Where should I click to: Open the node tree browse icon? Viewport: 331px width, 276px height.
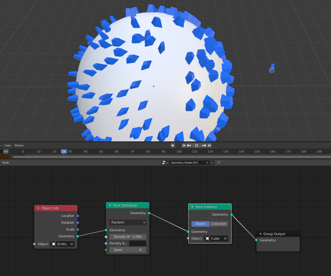[x=165, y=163]
